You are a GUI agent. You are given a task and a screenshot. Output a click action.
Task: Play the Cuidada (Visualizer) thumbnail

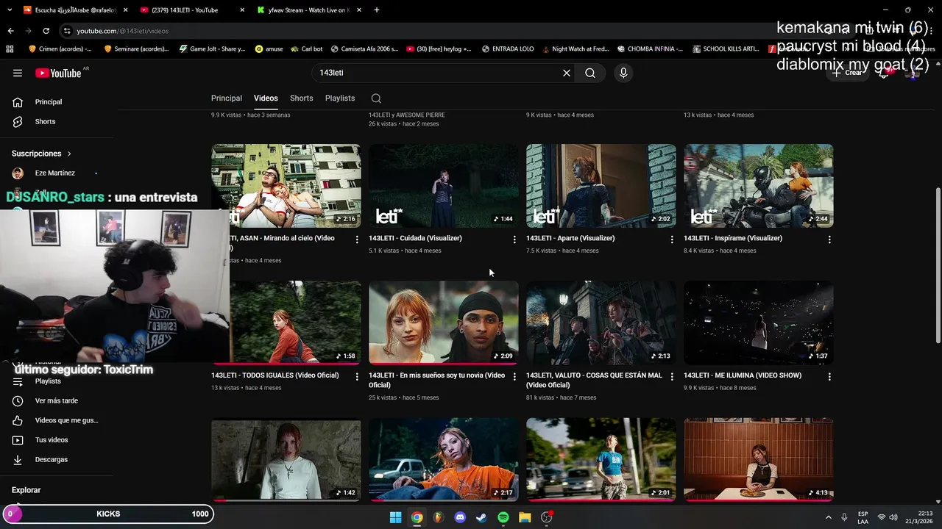[x=444, y=186]
